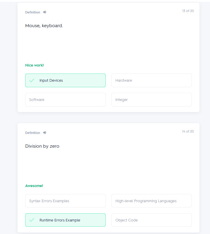Select the Input Devices answer
The image size is (210, 234).
coord(65,81)
